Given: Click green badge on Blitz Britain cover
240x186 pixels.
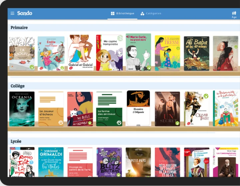Looking at the screenshot, I should coord(118,175).
